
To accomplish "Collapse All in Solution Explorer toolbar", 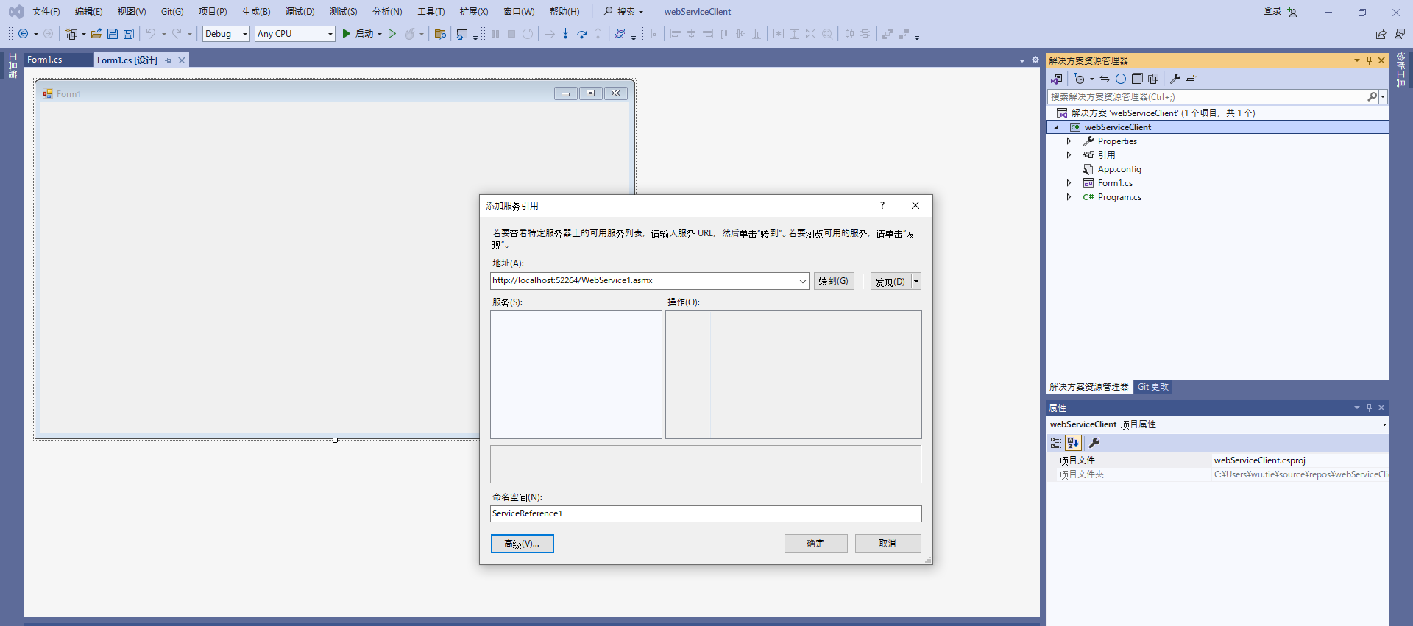I will pos(1137,79).
